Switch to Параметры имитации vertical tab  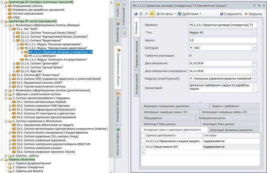(136, 59)
